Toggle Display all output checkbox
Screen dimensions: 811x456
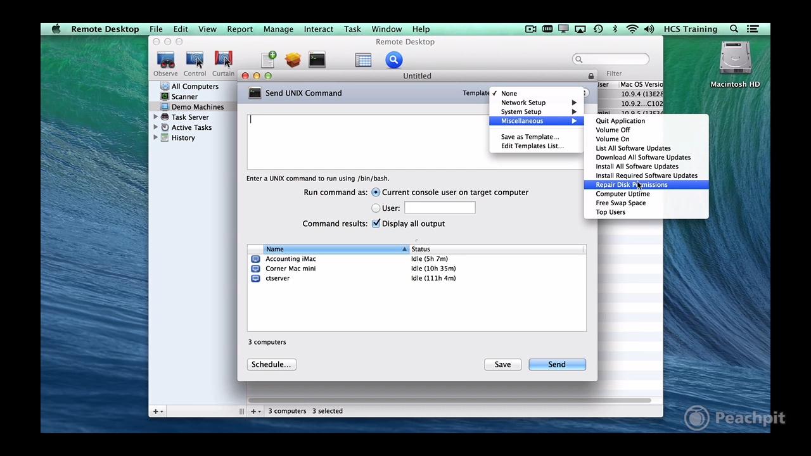click(376, 224)
